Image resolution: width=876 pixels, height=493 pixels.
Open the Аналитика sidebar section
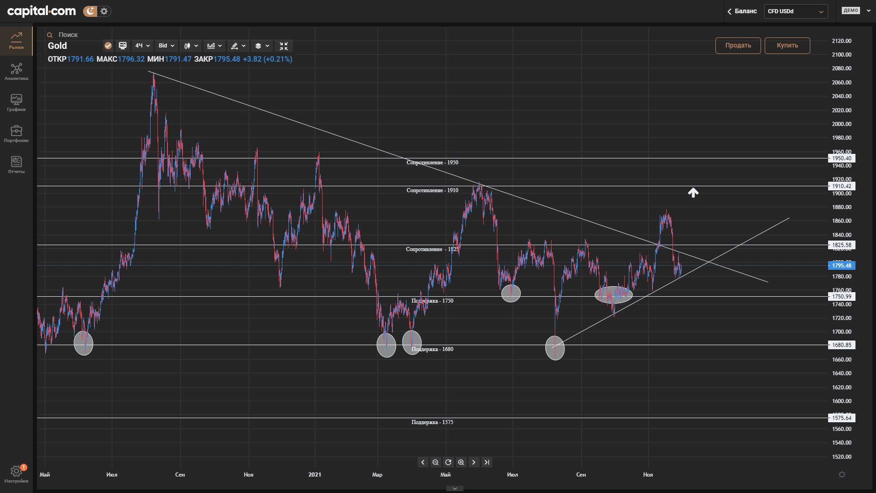[x=16, y=72]
